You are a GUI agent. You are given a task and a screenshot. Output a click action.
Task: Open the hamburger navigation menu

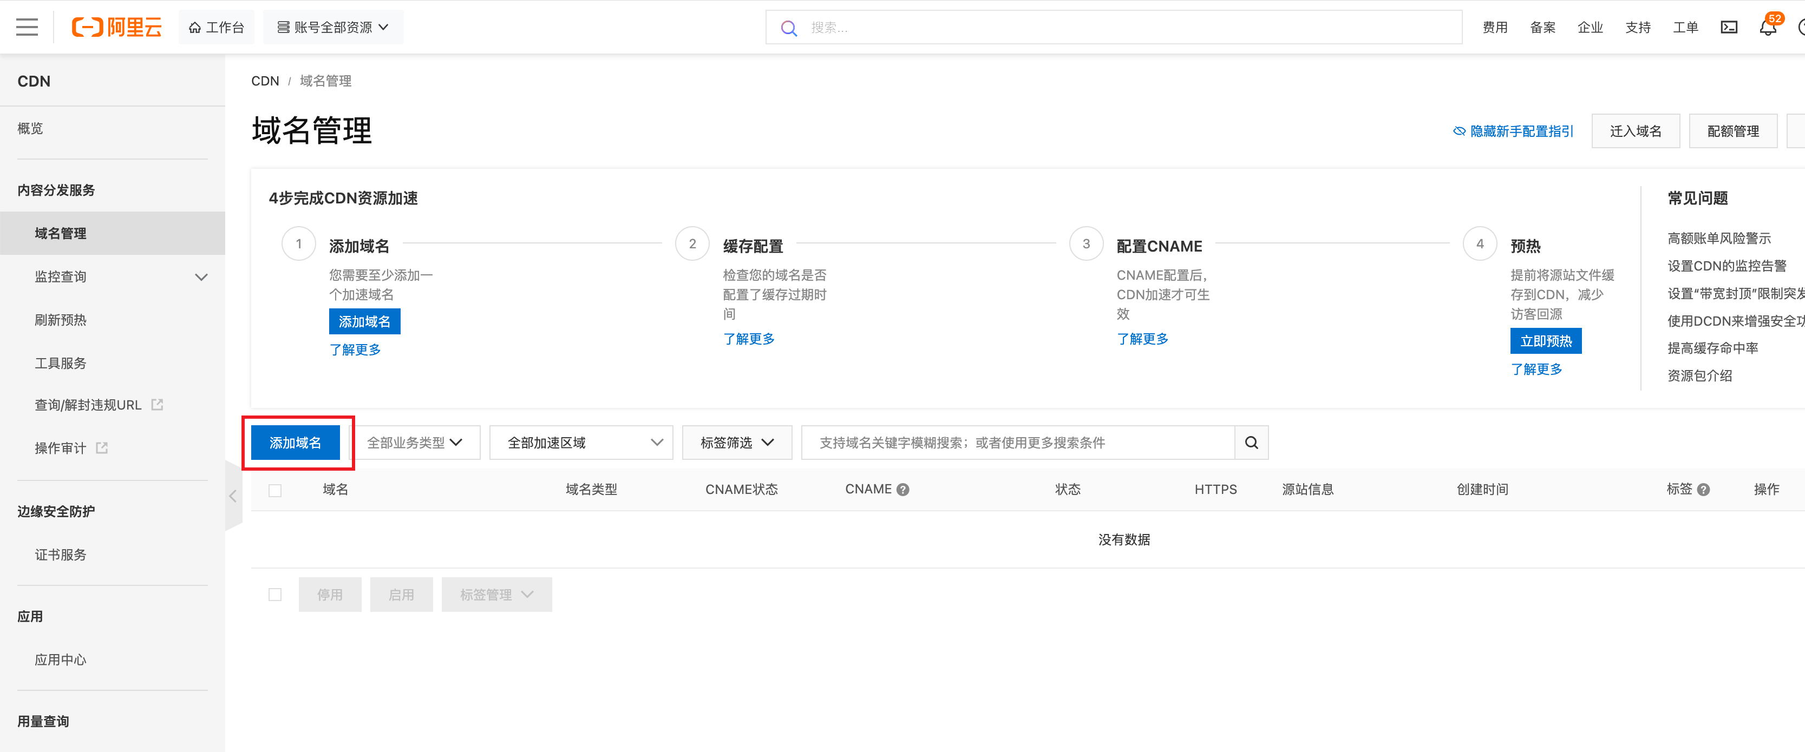[x=27, y=27]
